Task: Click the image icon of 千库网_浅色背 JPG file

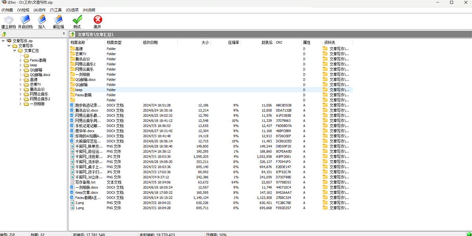Action: click(72, 156)
